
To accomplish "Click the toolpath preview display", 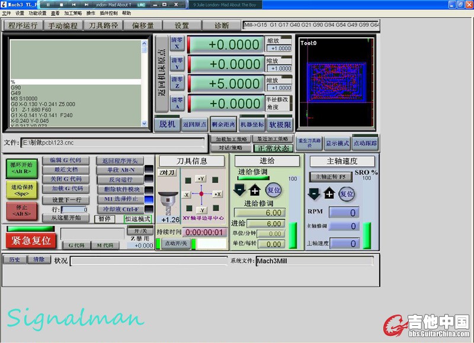I will pos(336,82).
